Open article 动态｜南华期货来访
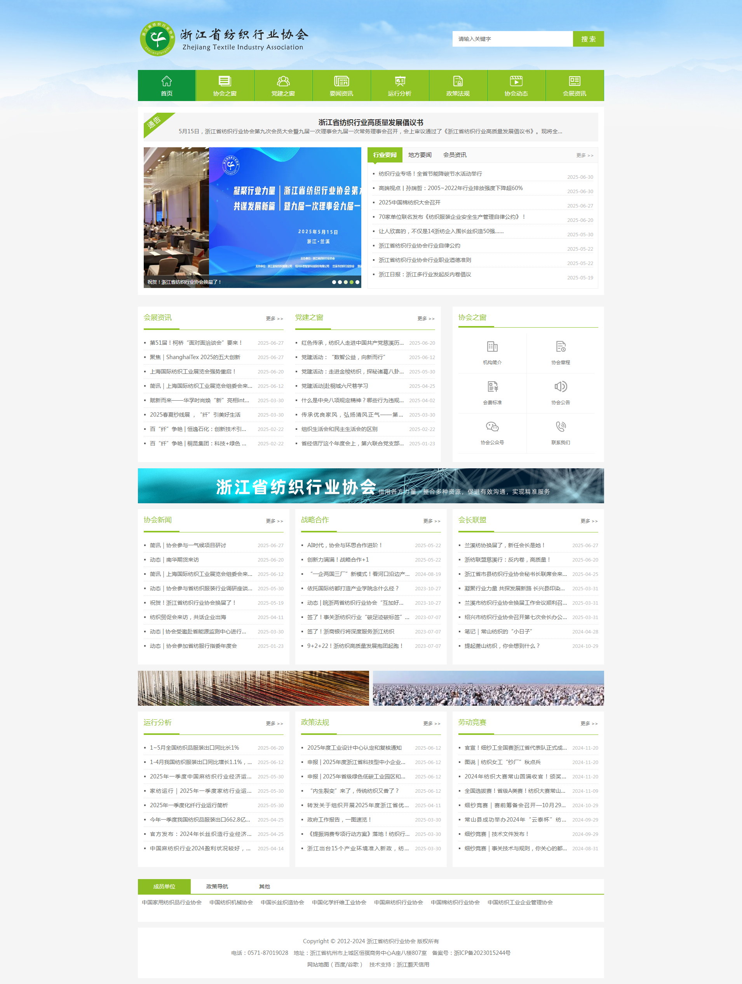The image size is (742, 984). tap(174, 560)
